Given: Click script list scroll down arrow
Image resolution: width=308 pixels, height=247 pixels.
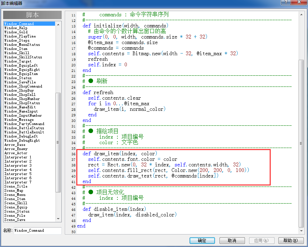Looking at the screenshot, I should (58, 219).
